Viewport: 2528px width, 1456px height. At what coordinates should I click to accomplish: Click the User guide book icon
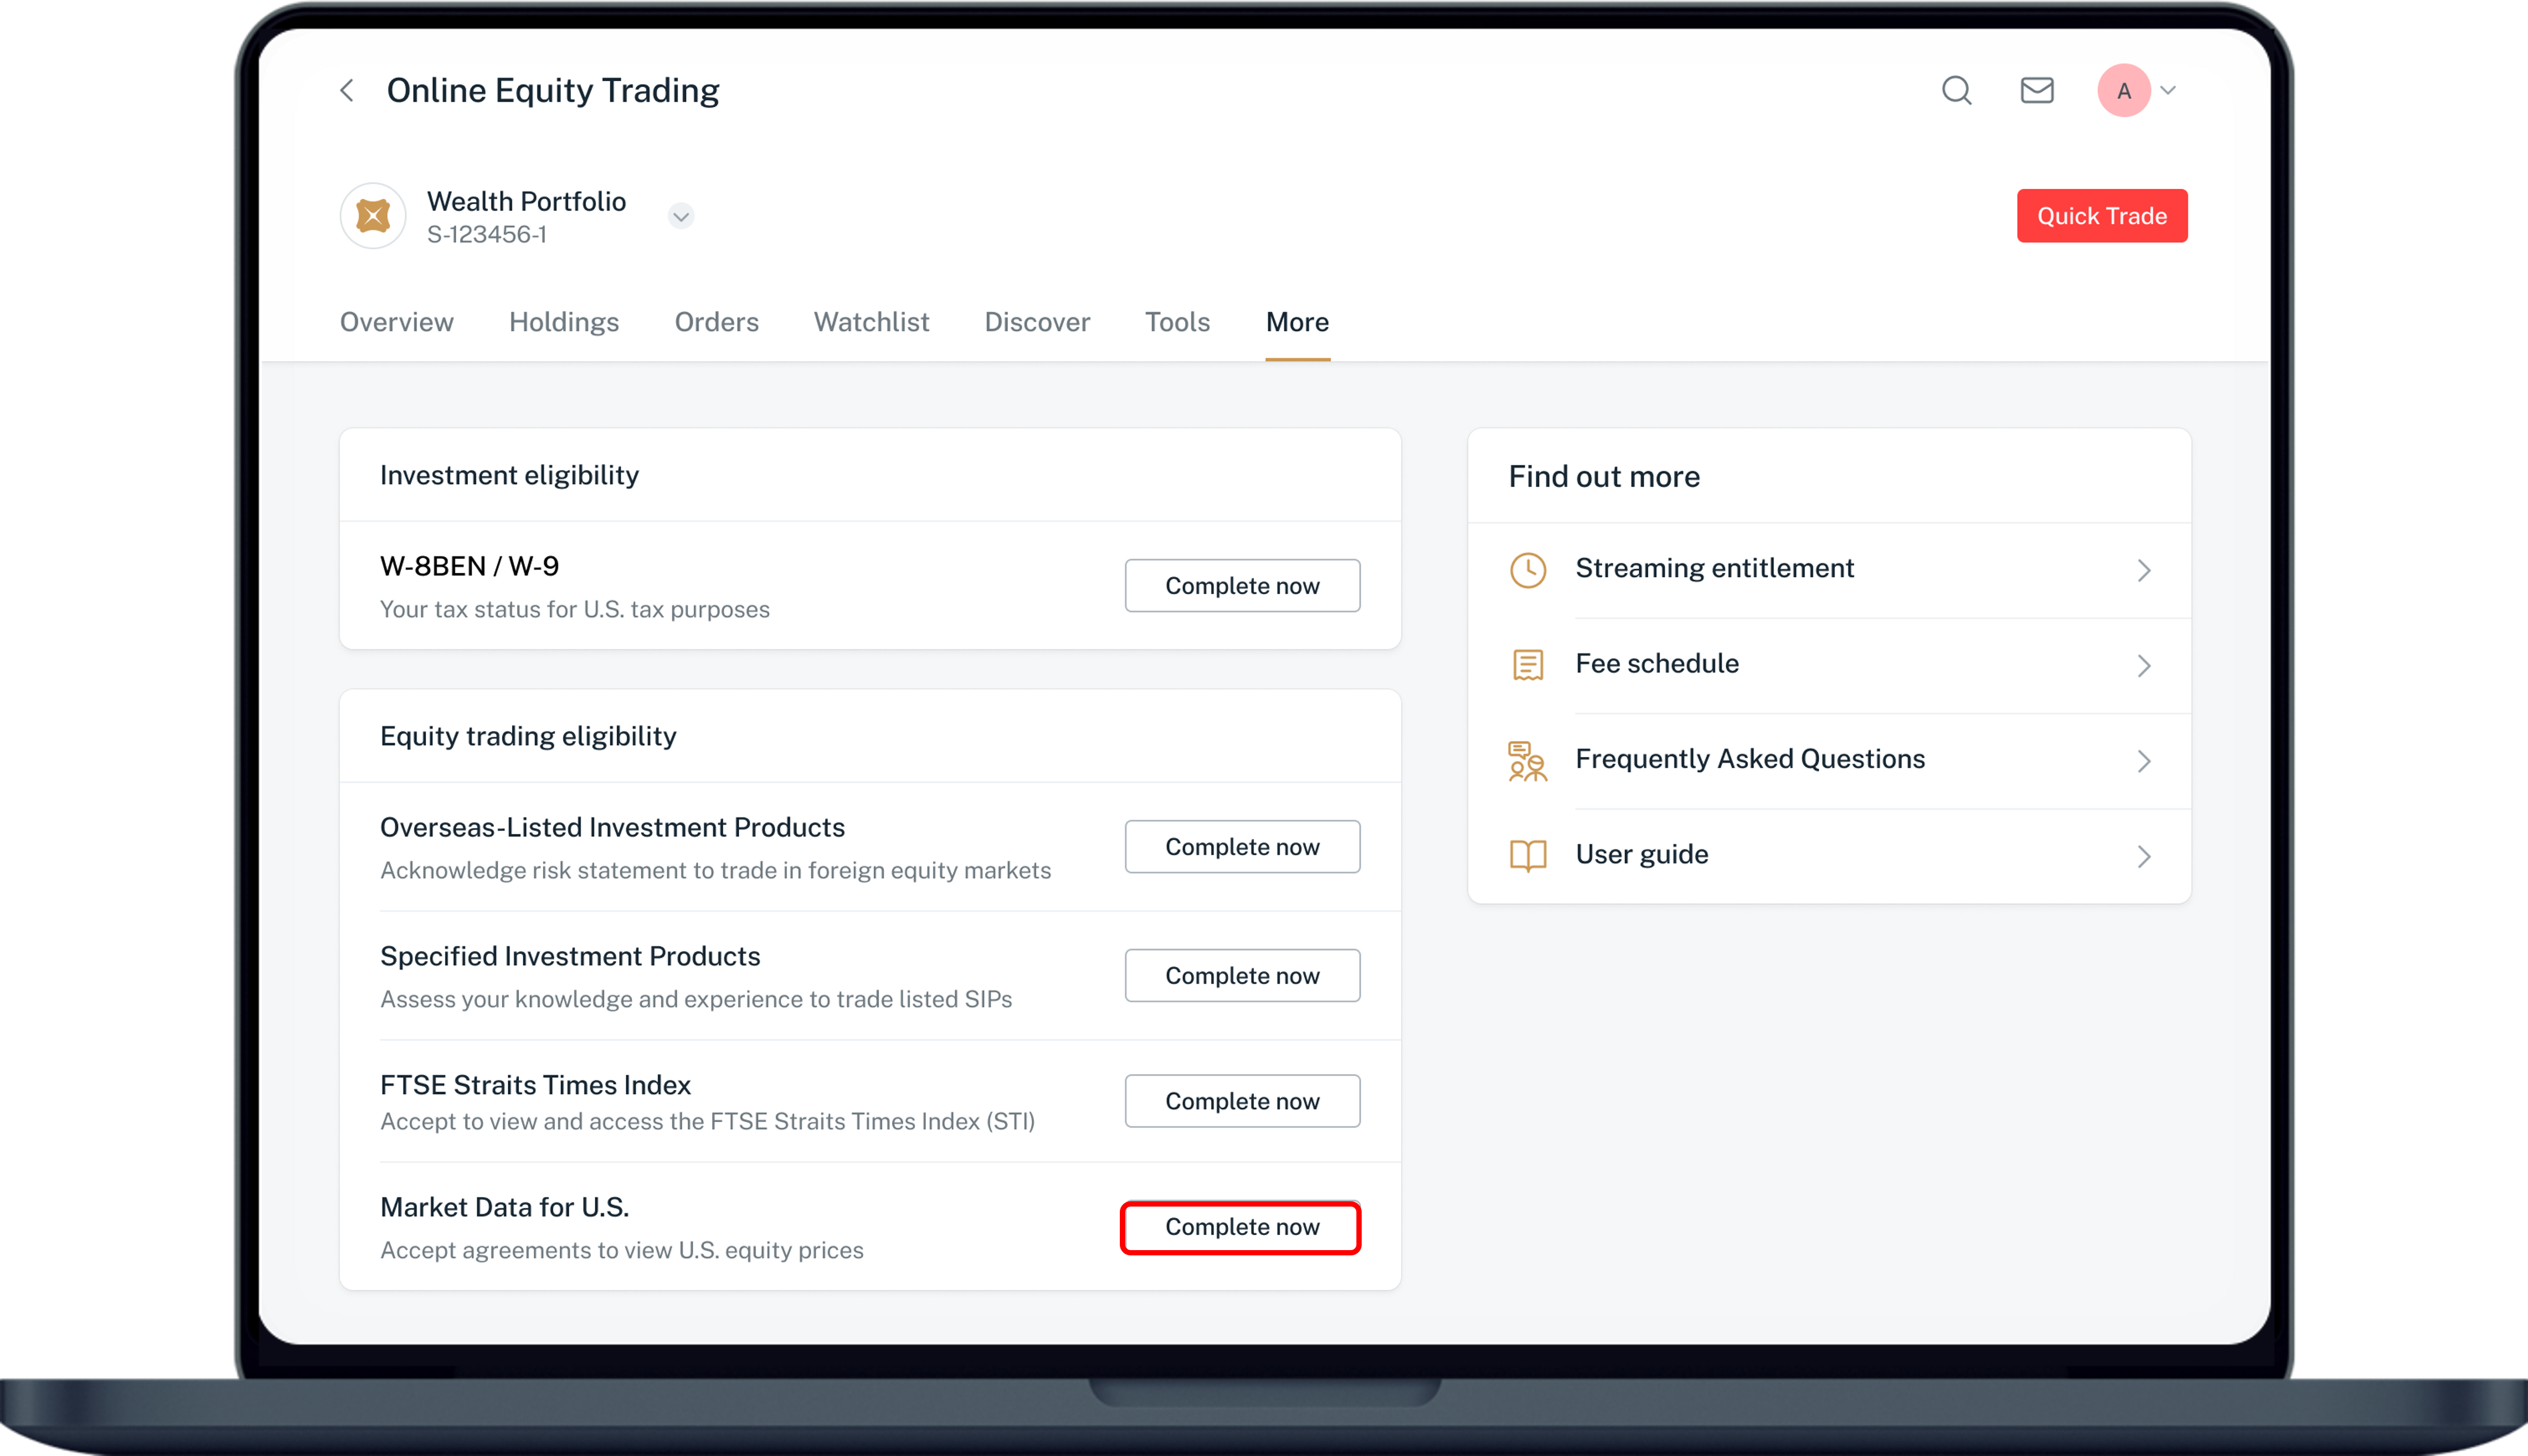[x=1527, y=856]
